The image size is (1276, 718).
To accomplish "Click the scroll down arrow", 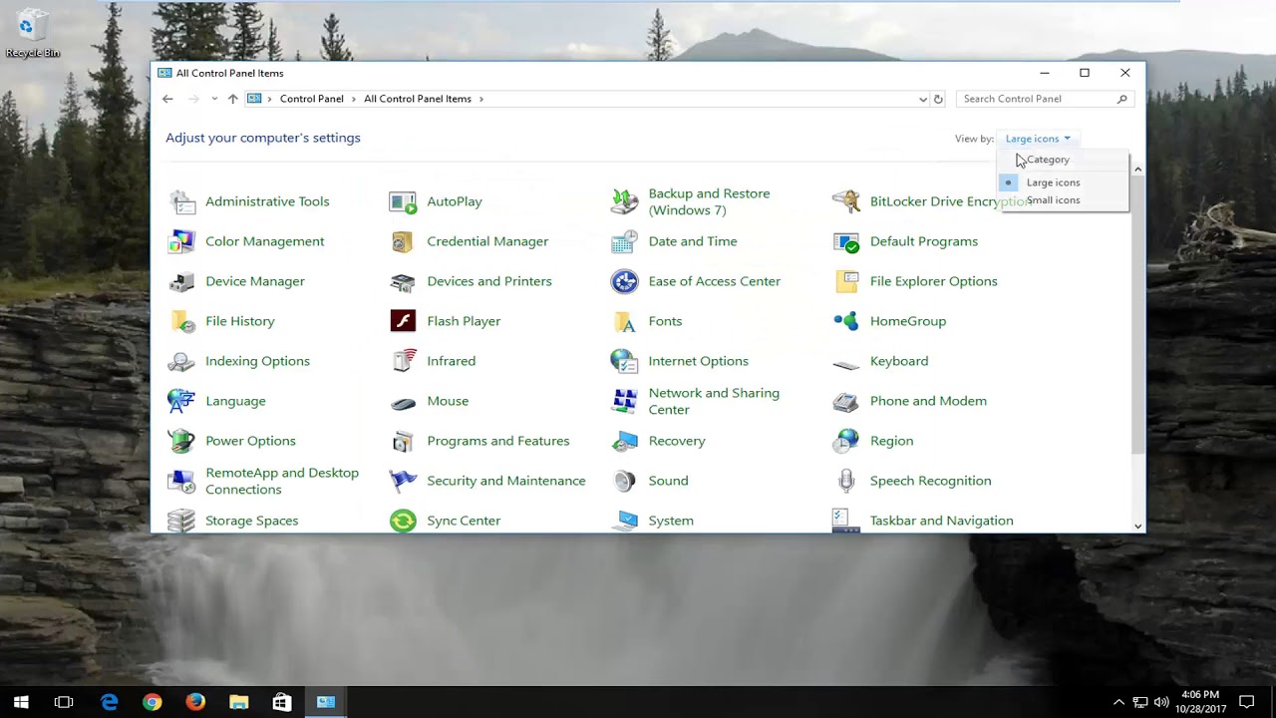I will (x=1137, y=526).
